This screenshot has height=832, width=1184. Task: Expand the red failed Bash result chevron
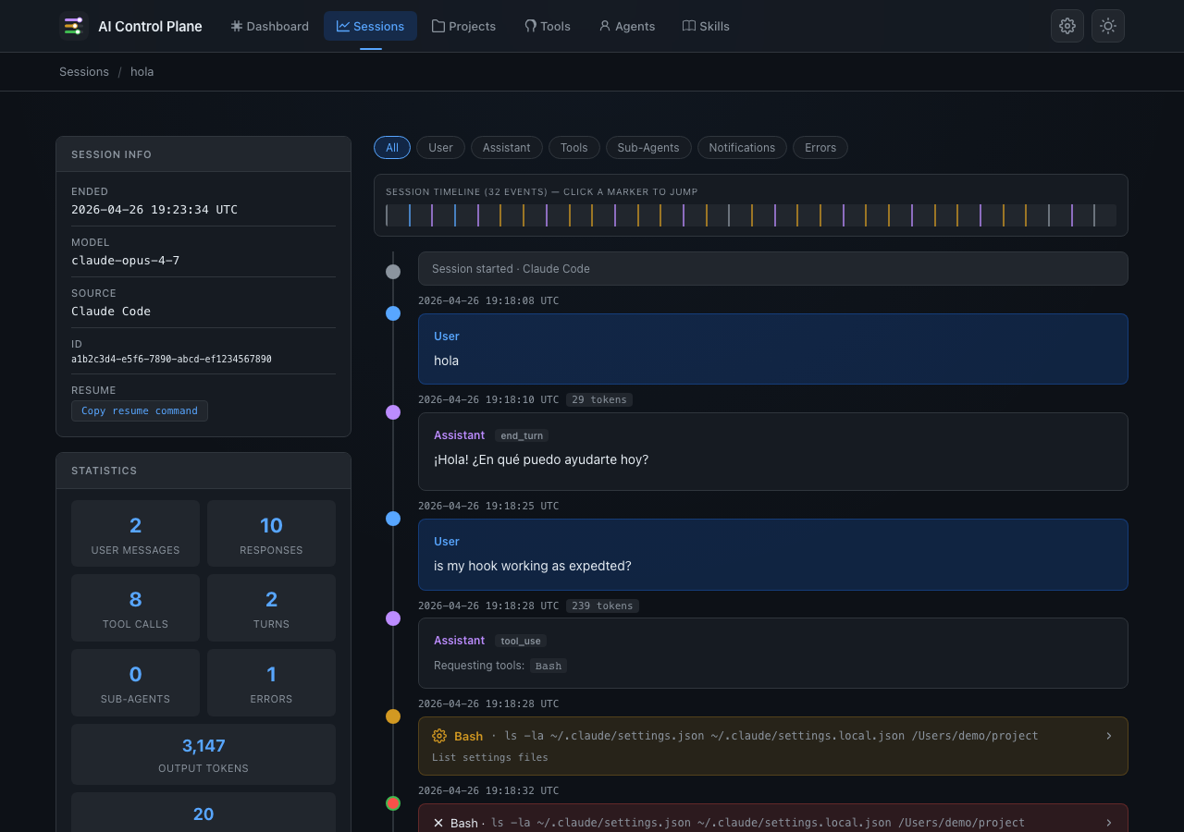pyautogui.click(x=1109, y=823)
